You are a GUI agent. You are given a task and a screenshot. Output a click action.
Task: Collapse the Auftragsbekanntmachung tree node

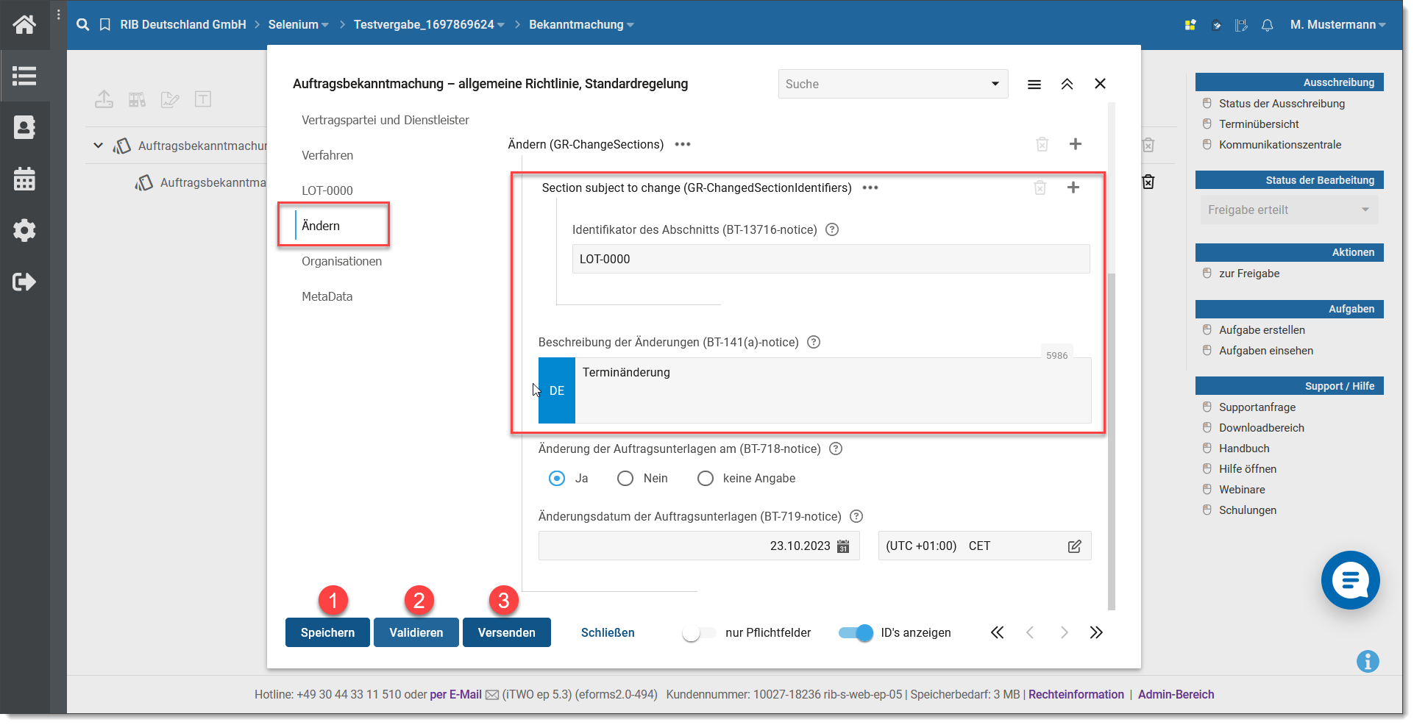point(98,146)
